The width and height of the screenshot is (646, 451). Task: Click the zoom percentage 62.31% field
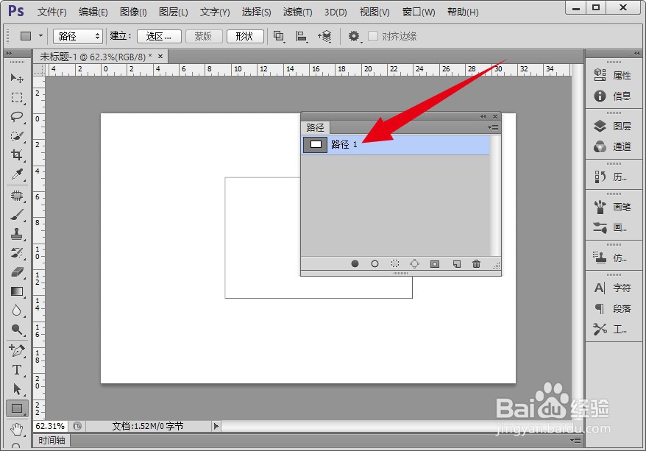pos(50,426)
